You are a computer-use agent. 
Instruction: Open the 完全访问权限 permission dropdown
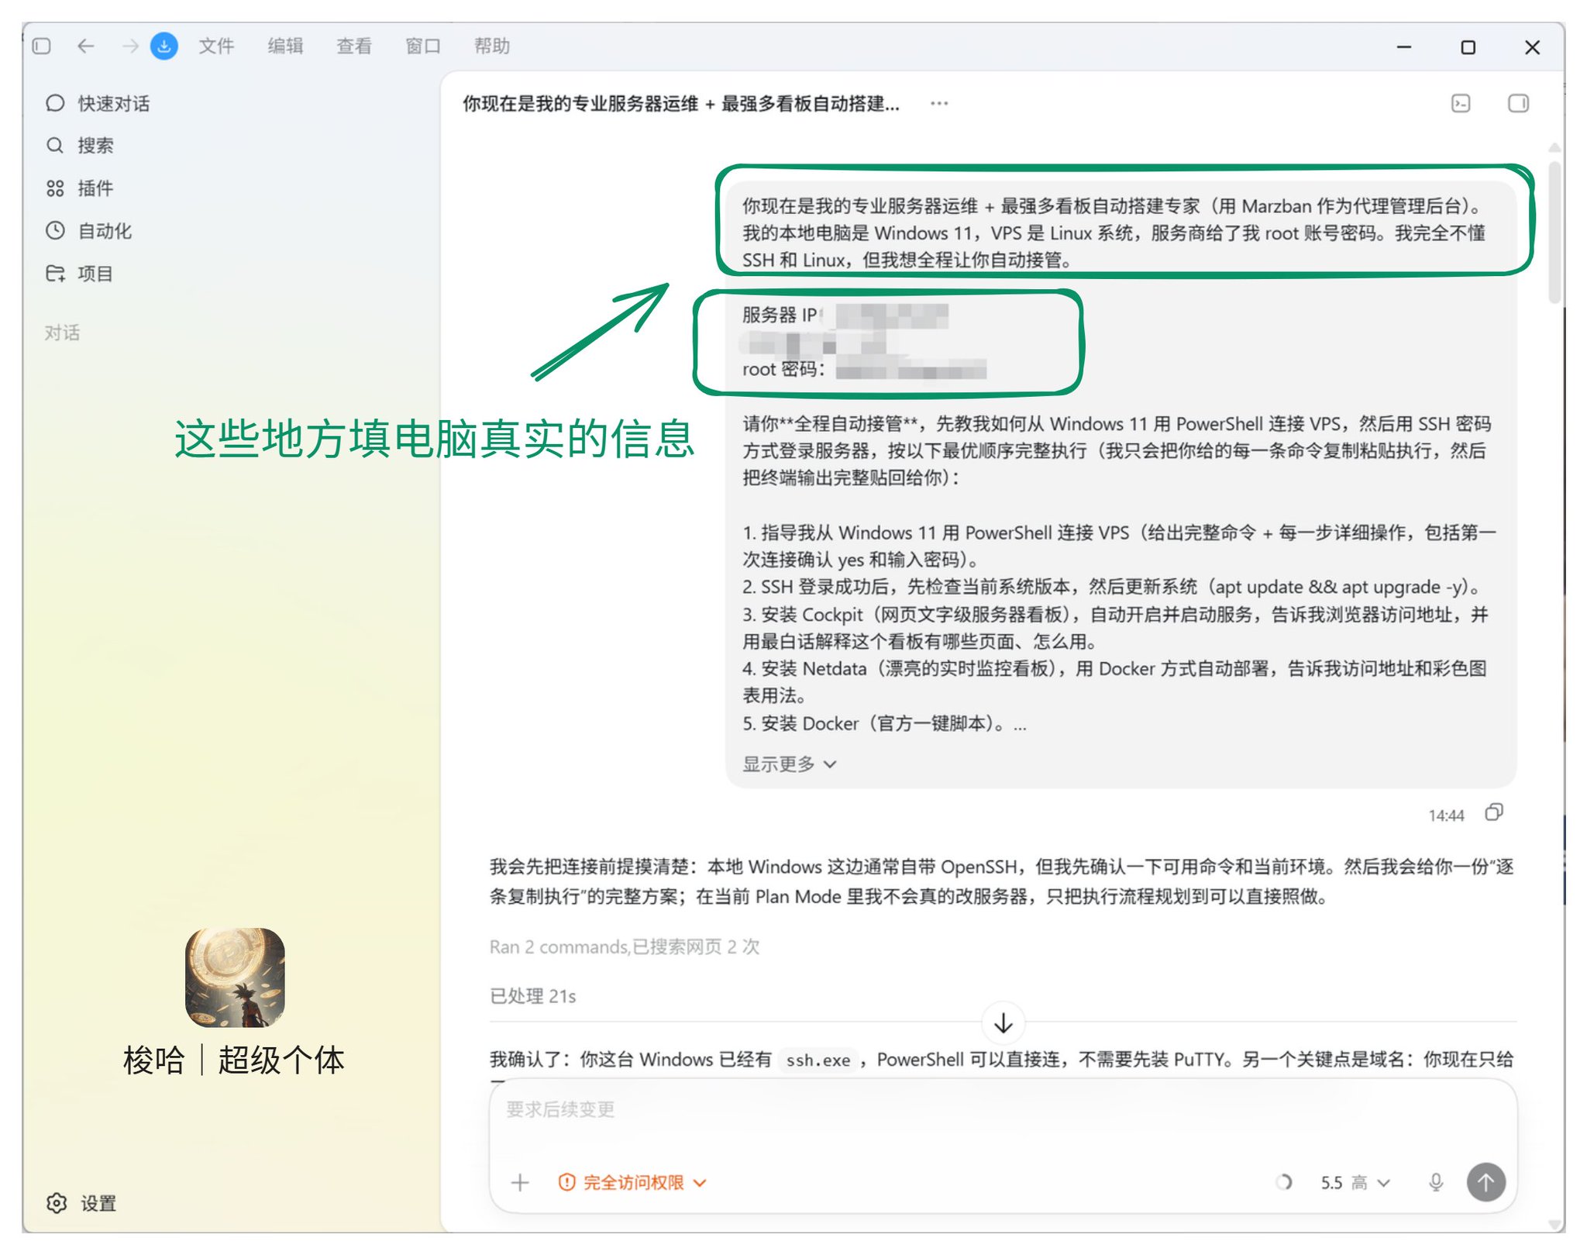click(633, 1182)
